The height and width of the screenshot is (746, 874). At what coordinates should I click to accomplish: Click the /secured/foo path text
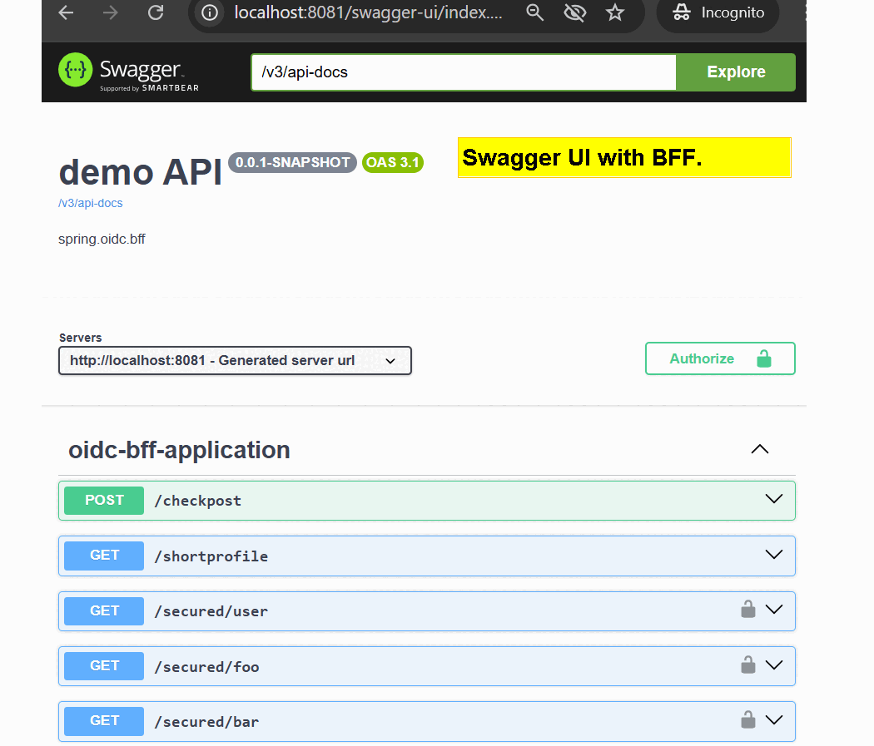point(206,667)
